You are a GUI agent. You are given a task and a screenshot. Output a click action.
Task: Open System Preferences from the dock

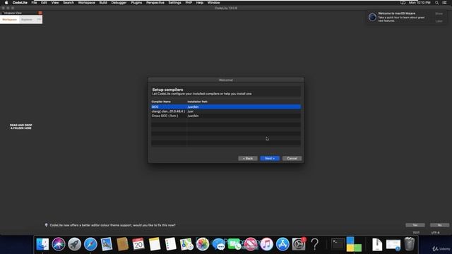pos(299,244)
